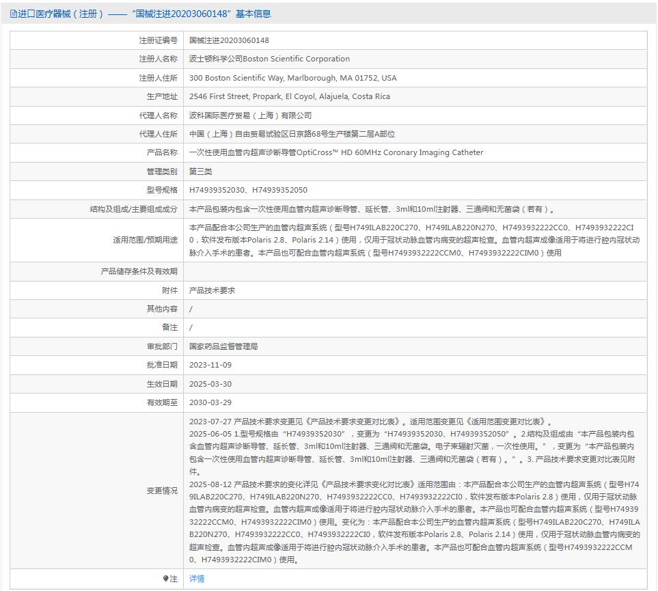The image size is (658, 591).
Task: Open the 详情 link in the bottom row
Action: click(195, 579)
